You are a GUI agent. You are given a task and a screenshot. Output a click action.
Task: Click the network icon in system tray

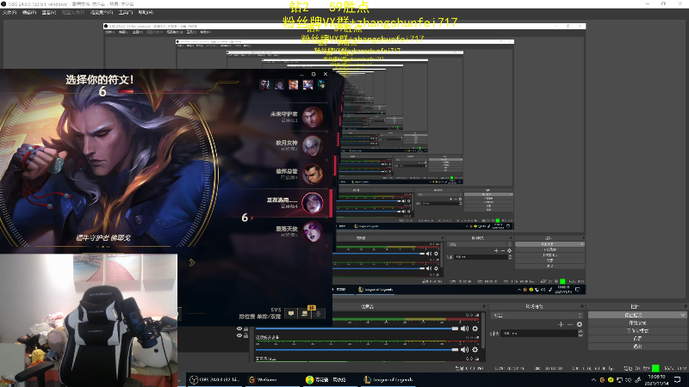[x=619, y=380]
